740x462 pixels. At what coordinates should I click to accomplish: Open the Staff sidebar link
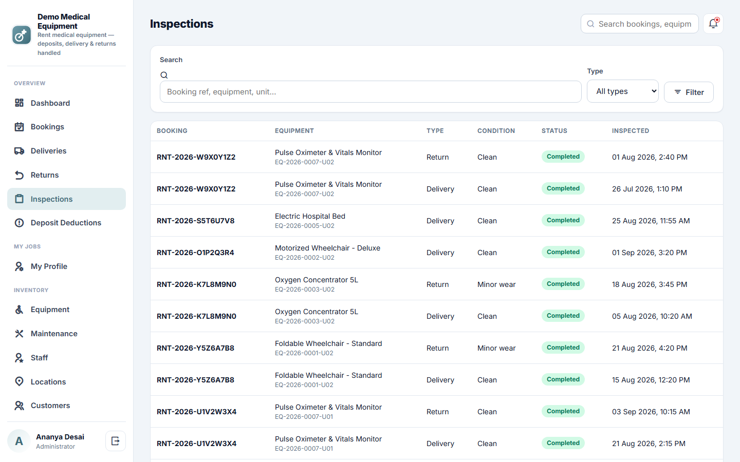click(66, 358)
